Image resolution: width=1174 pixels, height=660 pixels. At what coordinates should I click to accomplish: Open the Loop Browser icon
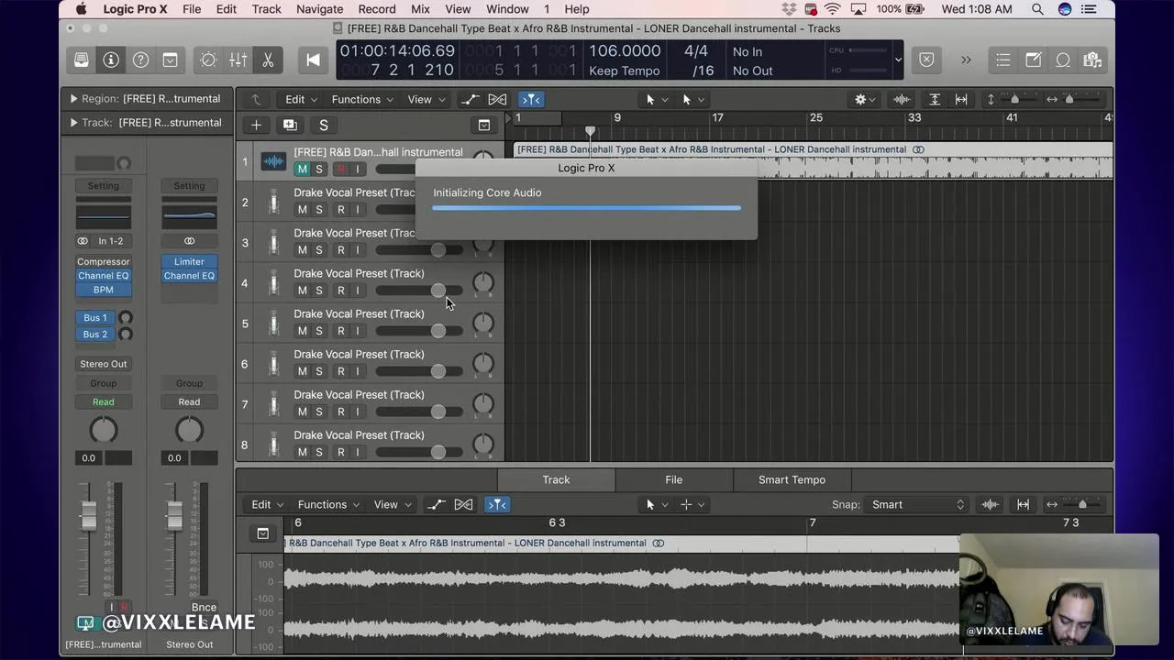[1063, 60]
